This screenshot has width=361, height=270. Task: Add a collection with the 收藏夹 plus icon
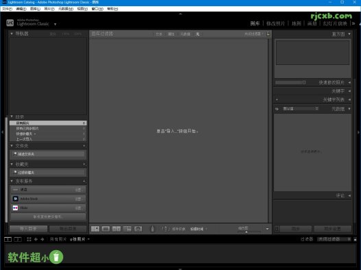(x=84, y=164)
